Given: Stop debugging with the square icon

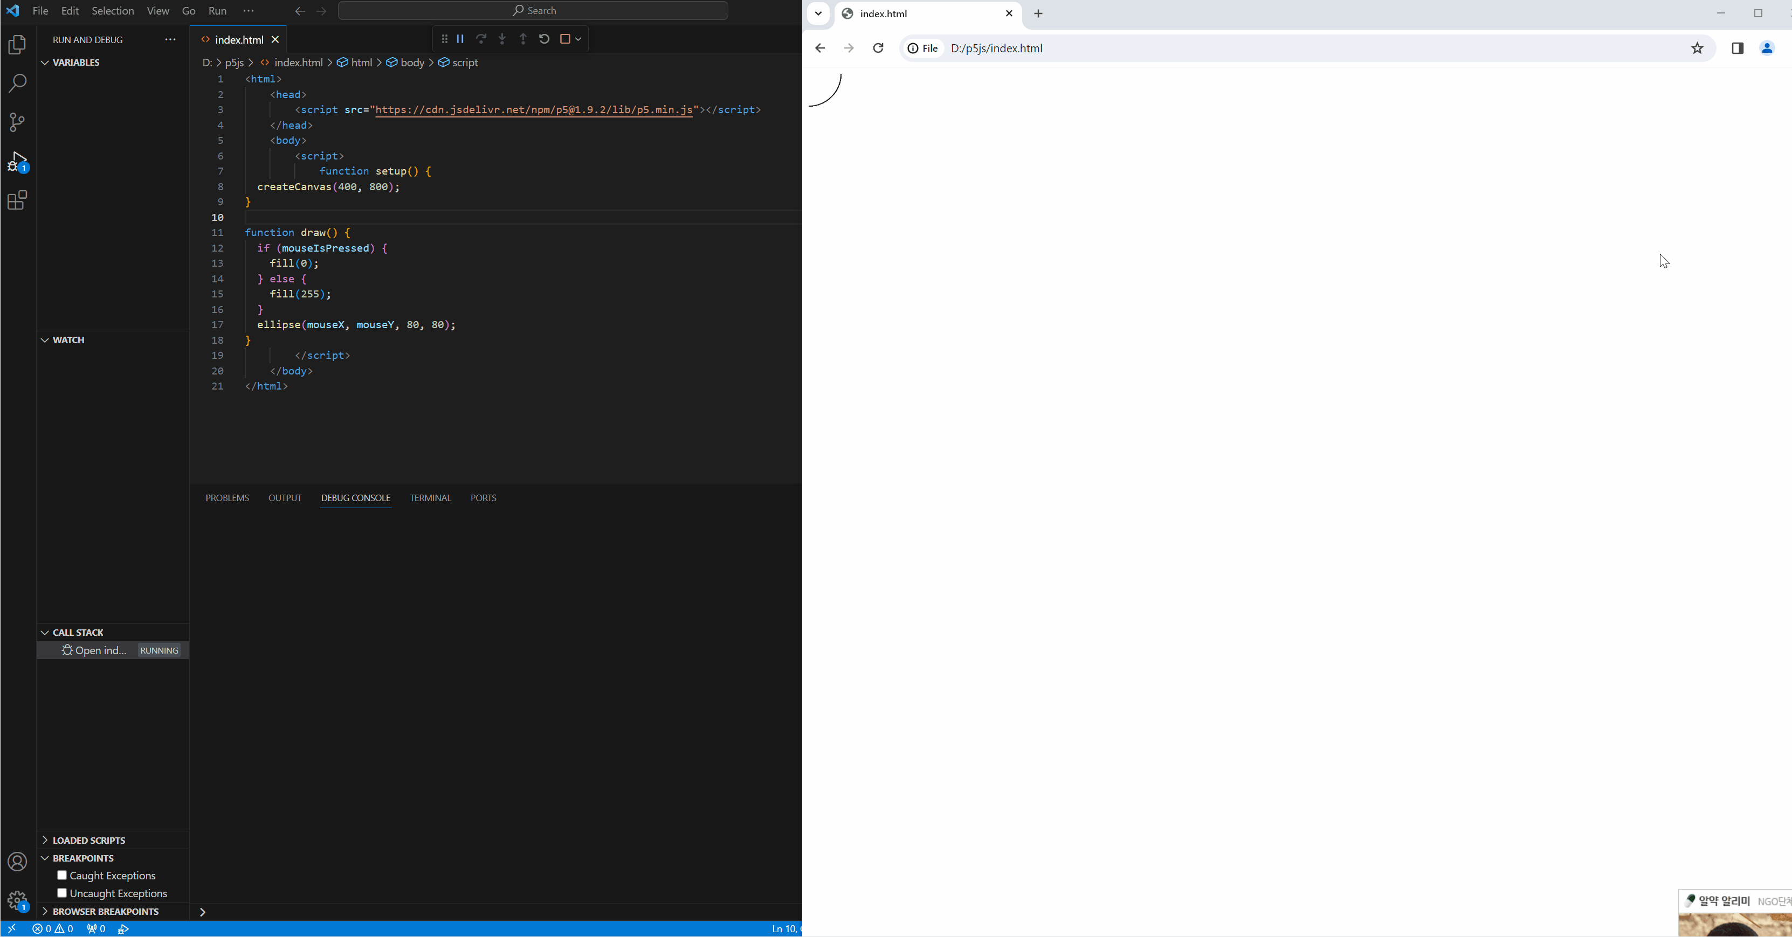Looking at the screenshot, I should tap(565, 39).
